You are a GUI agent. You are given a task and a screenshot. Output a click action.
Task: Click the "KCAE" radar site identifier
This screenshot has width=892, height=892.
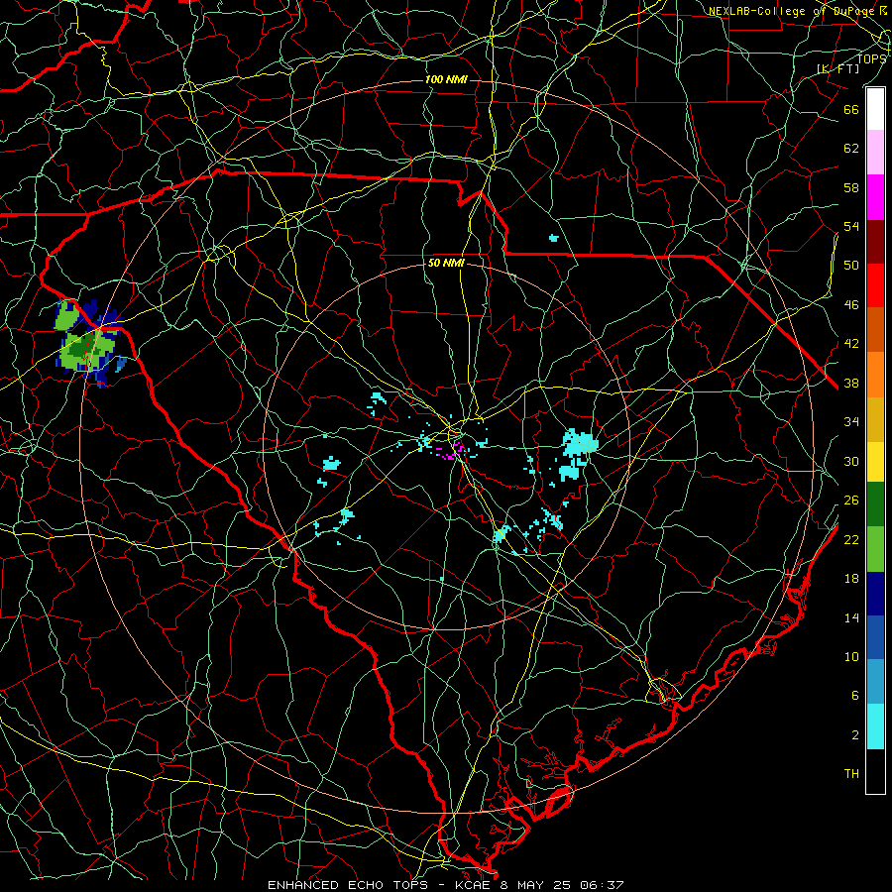tap(472, 885)
